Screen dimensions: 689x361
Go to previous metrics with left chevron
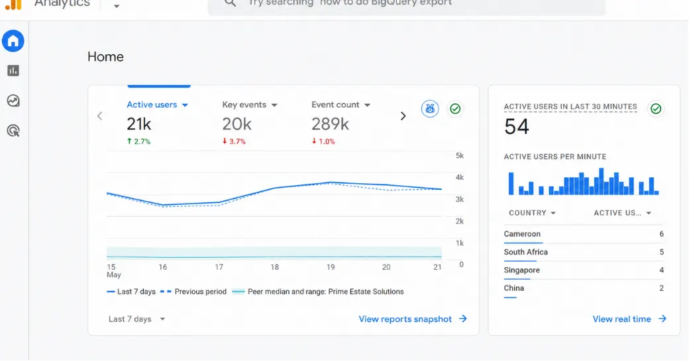coord(100,116)
